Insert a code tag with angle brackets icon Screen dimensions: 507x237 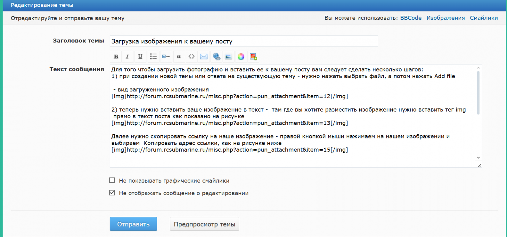click(x=191, y=57)
